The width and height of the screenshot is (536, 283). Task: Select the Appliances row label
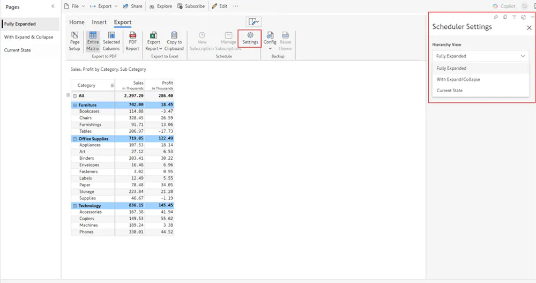(90, 145)
